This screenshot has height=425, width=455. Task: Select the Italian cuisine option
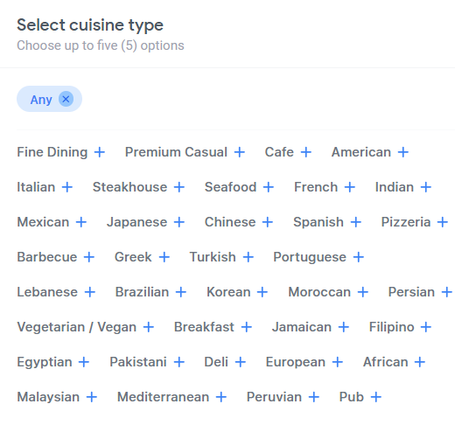(36, 187)
